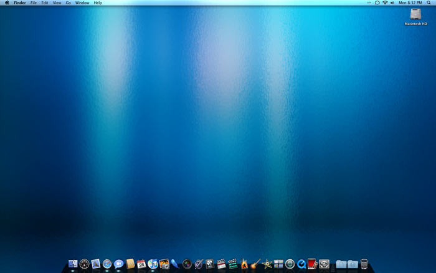
Task: Open the green-striped clapperboard app
Action: pos(233,264)
